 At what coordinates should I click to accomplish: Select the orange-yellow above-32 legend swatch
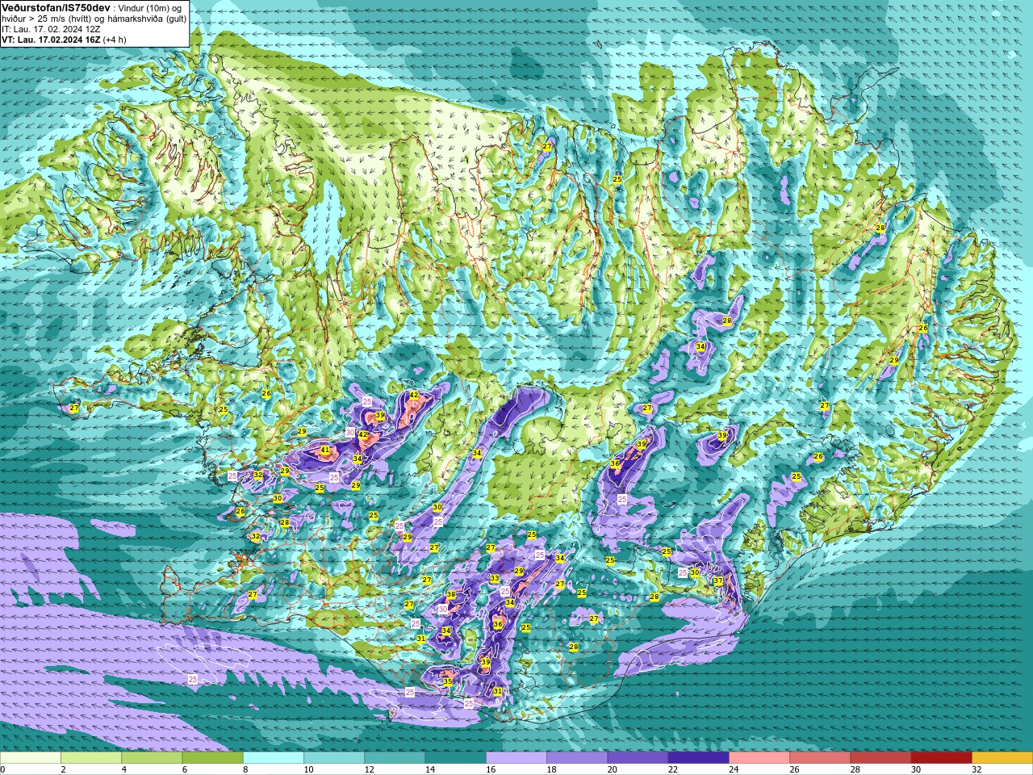[x=1002, y=758]
